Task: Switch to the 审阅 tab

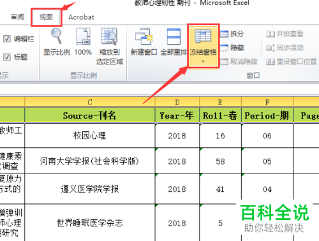Action: pyautogui.click(x=17, y=17)
